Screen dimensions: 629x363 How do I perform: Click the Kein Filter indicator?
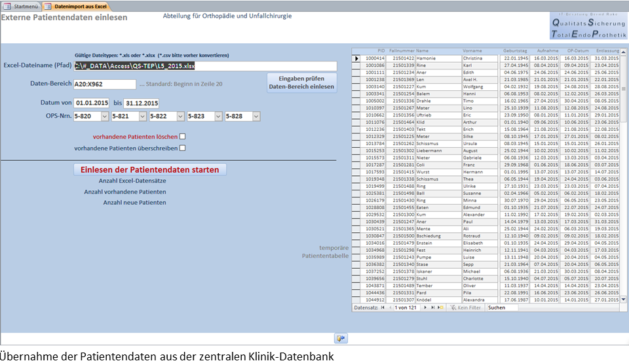pos(465,307)
